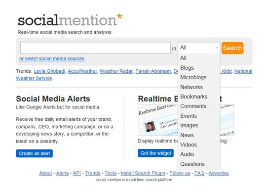Choose Videos from the dropdown list
This screenshot has height=196, width=267.
pyautogui.click(x=199, y=145)
